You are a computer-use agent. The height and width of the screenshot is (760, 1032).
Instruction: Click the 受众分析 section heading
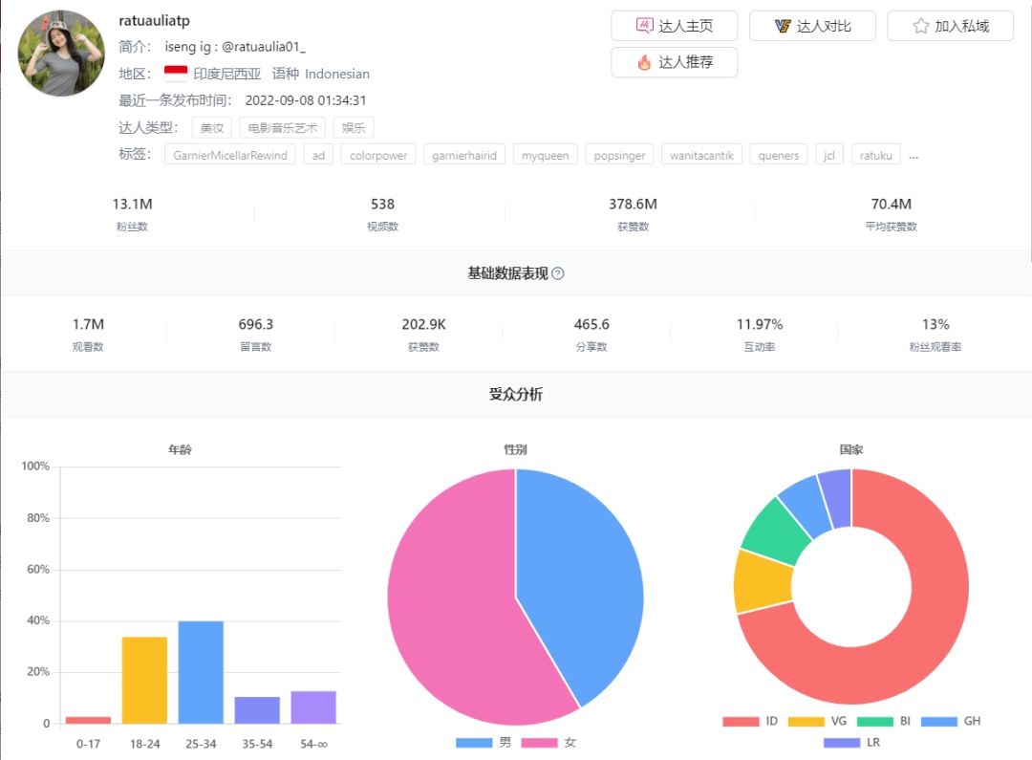pos(516,394)
